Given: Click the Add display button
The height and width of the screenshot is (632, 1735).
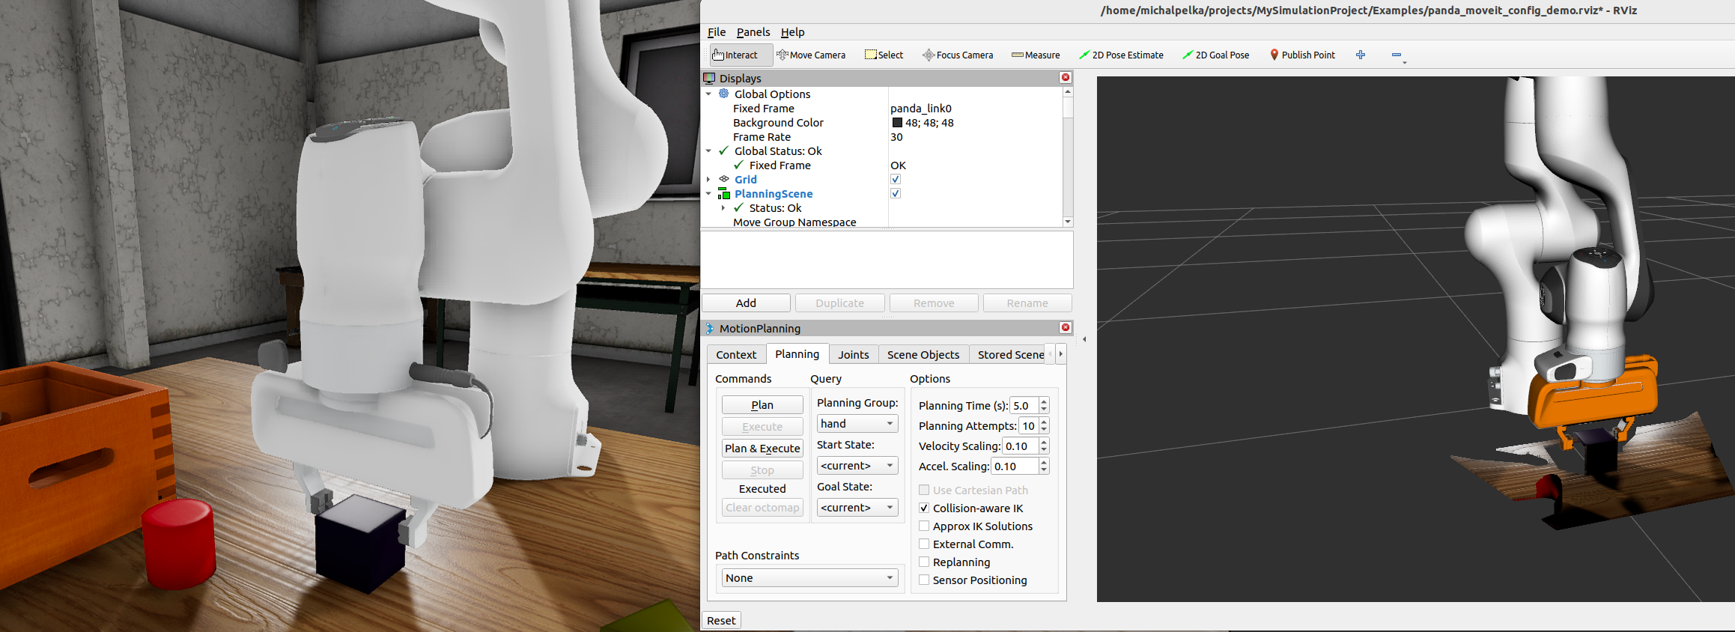Looking at the screenshot, I should [x=746, y=303].
